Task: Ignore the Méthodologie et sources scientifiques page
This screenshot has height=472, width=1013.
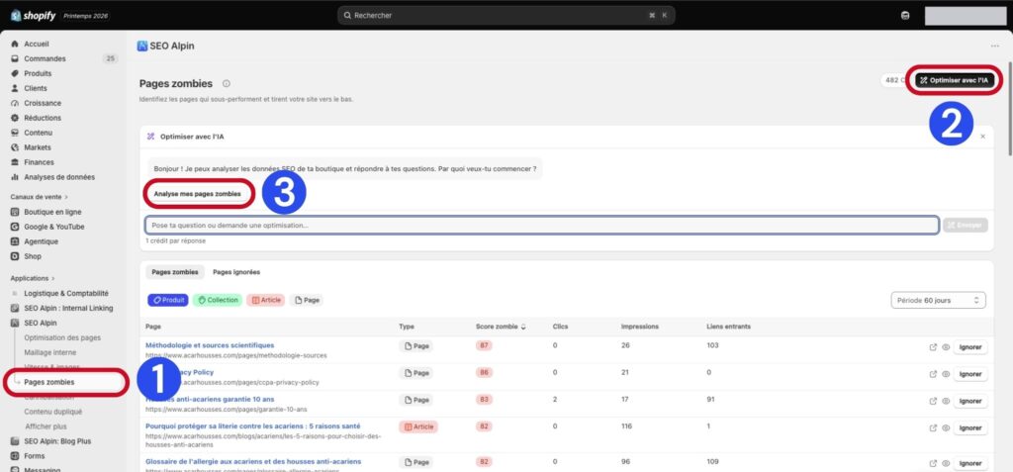Action: [x=970, y=347]
